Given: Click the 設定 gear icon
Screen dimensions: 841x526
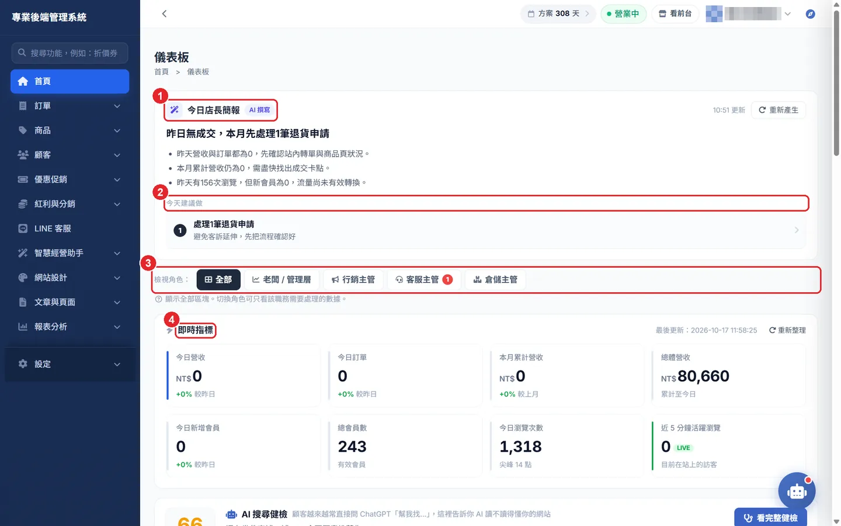Looking at the screenshot, I should [x=23, y=364].
